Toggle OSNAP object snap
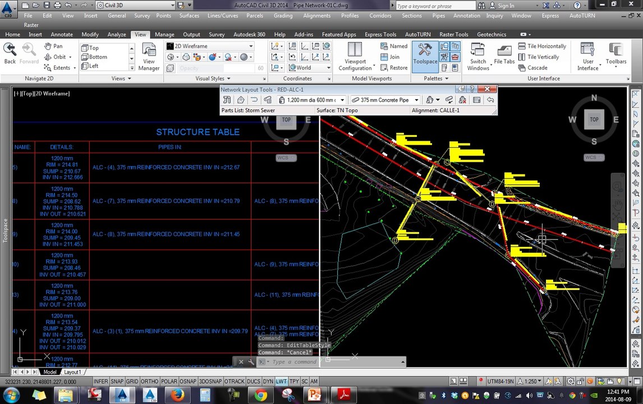 (188, 381)
